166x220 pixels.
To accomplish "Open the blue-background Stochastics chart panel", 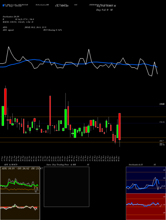I will pyautogui.click(x=146, y=180).
